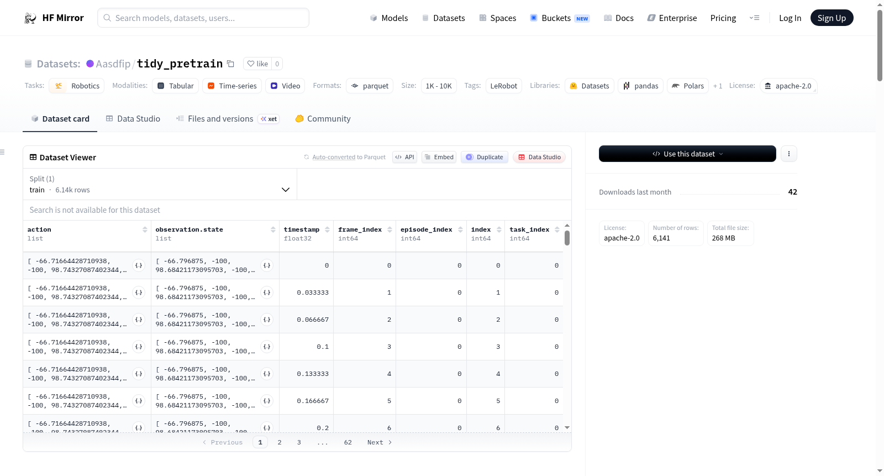
Task: Open Data Studio from viewer header
Action: (539, 157)
